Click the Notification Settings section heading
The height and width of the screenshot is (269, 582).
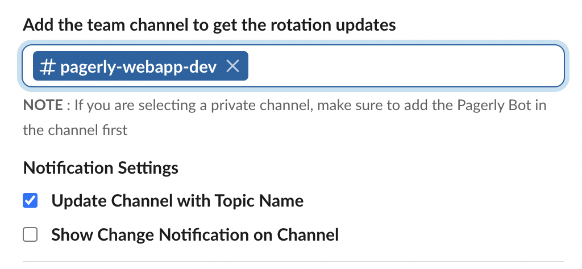(101, 168)
